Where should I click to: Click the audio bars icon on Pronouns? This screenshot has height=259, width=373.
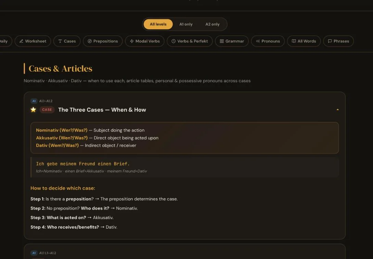[258, 41]
